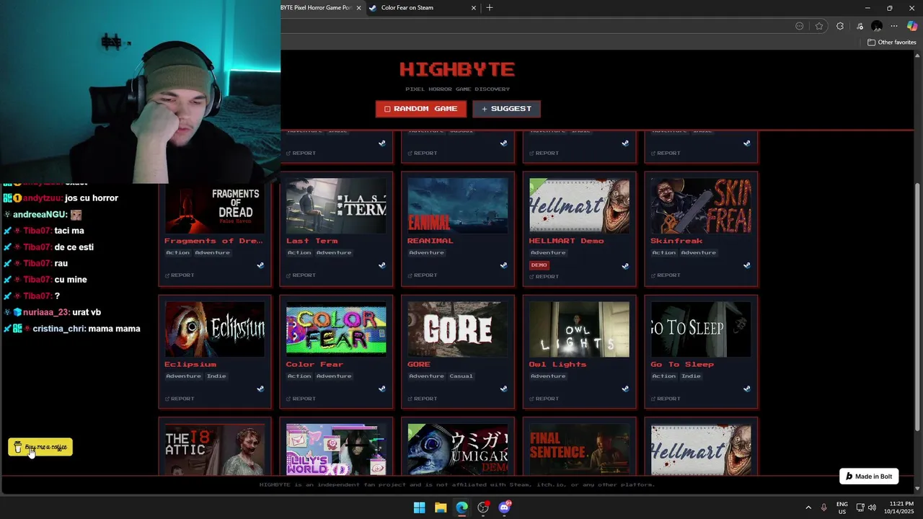Open the REANIMAL game thumbnail
923x519 pixels.
click(458, 205)
